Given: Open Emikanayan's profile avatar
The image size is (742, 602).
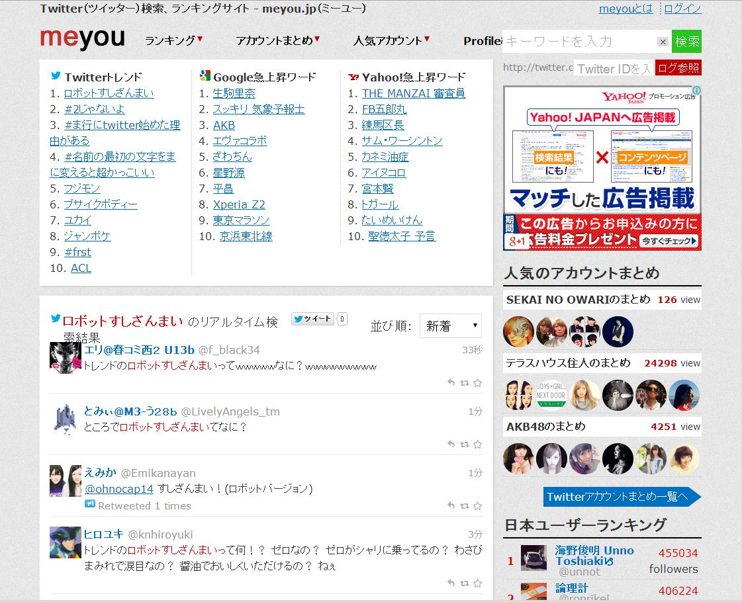Looking at the screenshot, I should 66,480.
